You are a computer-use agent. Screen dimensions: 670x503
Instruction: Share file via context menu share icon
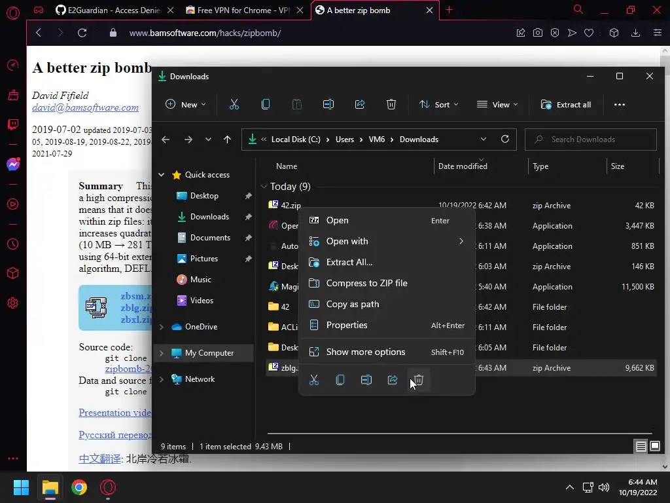point(393,380)
